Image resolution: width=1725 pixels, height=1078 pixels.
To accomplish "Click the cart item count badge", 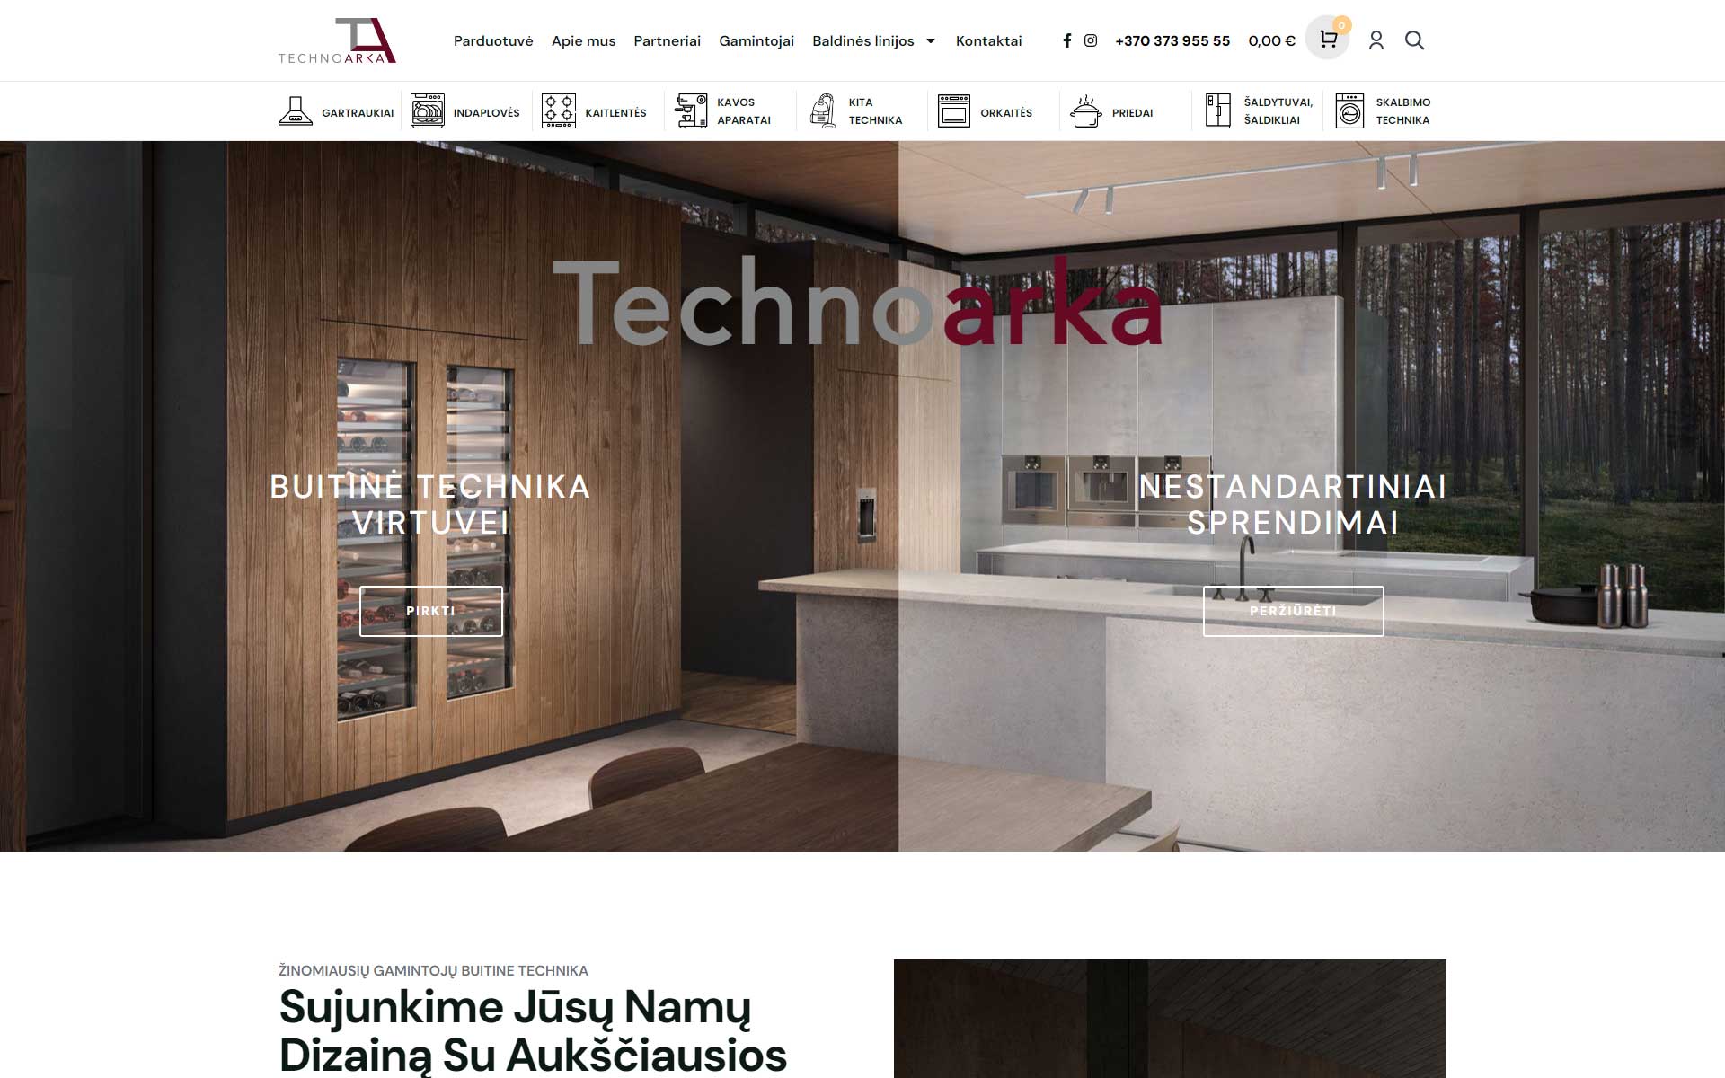I will pos(1341,25).
